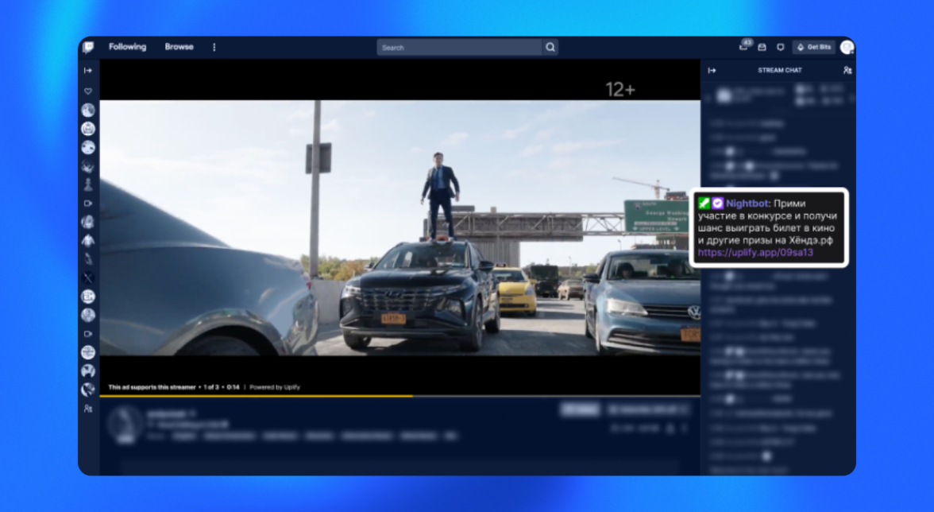This screenshot has width=934, height=512.
Task: Open the Following tab
Action: 127,47
